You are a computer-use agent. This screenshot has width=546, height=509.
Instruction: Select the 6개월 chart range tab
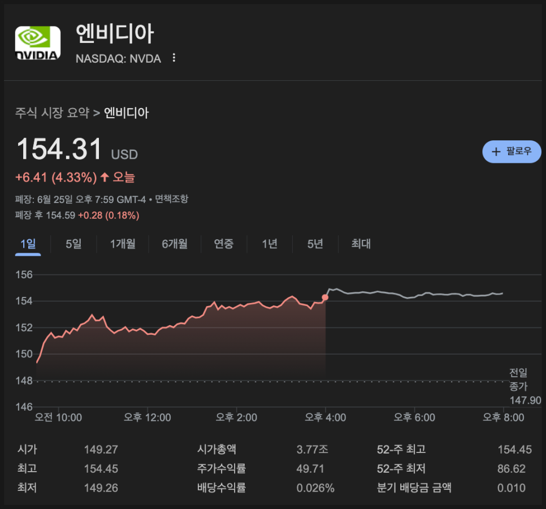click(x=175, y=244)
